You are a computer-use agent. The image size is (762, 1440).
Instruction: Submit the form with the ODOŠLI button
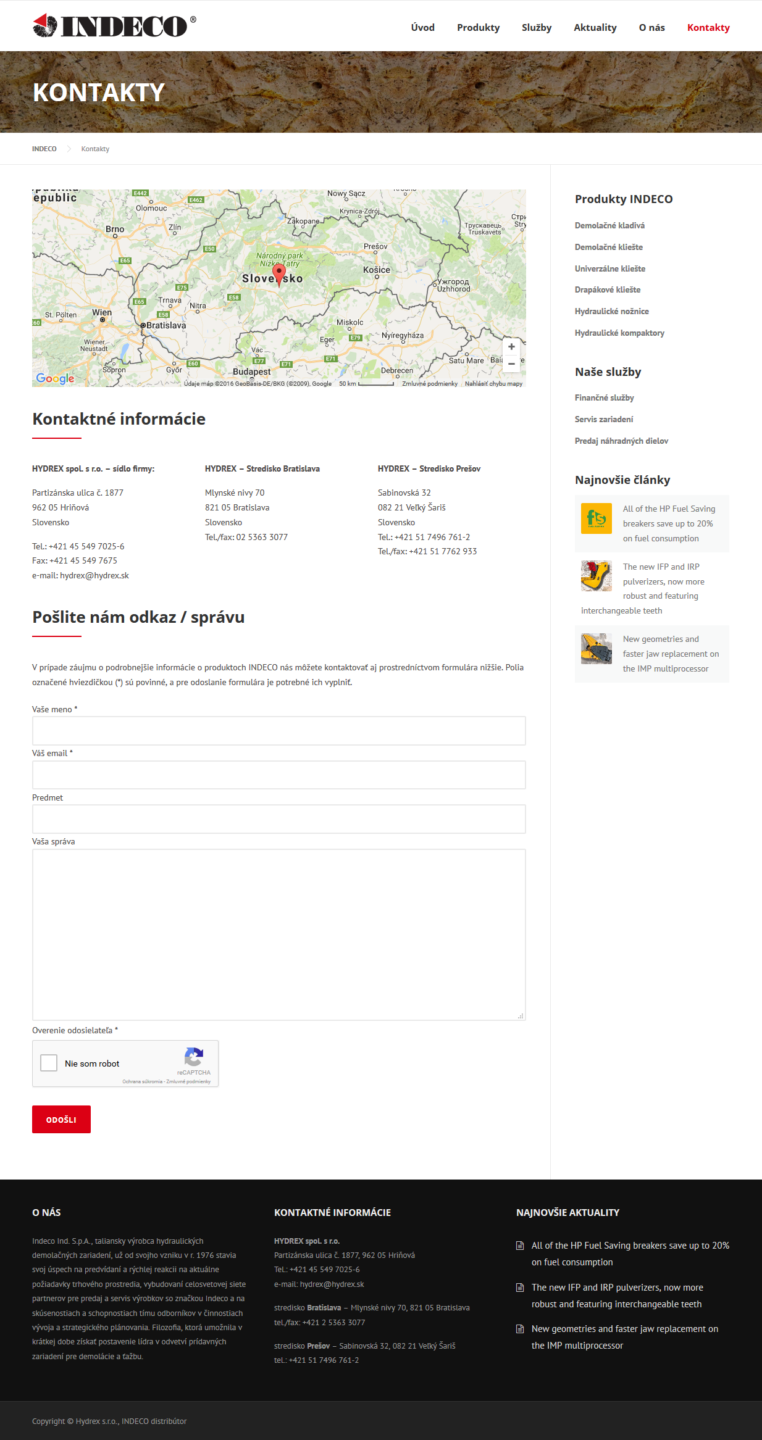[61, 1119]
